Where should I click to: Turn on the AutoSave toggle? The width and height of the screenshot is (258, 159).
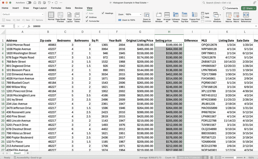point(29,3)
